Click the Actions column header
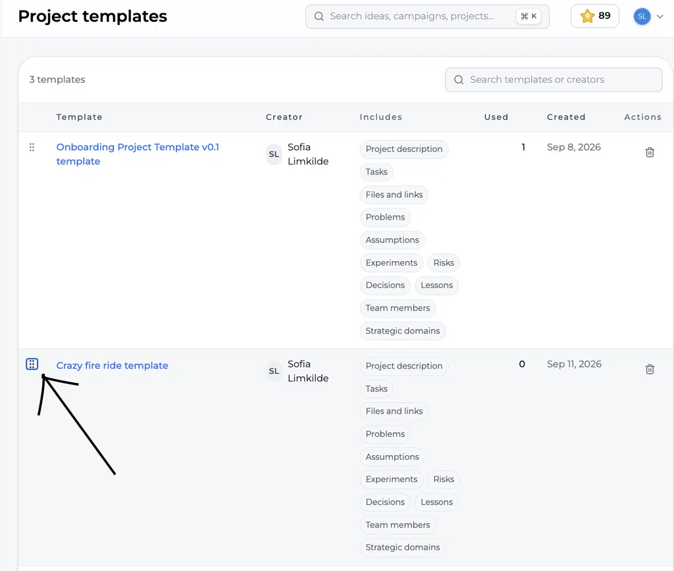 tap(642, 117)
